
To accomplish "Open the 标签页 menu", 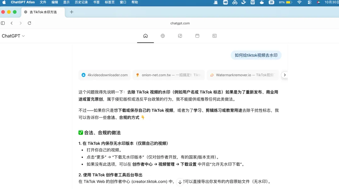I will coord(110,2).
